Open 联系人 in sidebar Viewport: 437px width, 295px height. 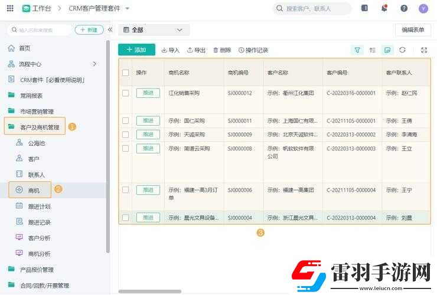[37, 175]
